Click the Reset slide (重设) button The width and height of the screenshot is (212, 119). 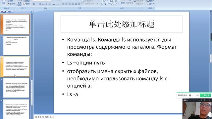[26, 1]
